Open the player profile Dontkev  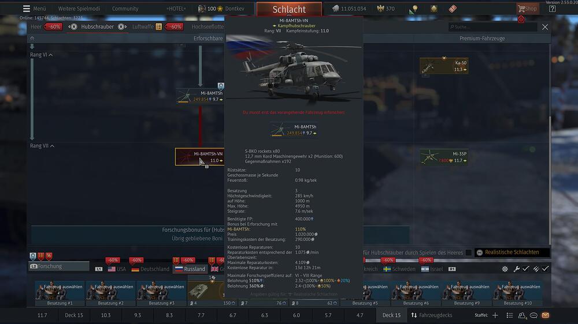tap(235, 9)
